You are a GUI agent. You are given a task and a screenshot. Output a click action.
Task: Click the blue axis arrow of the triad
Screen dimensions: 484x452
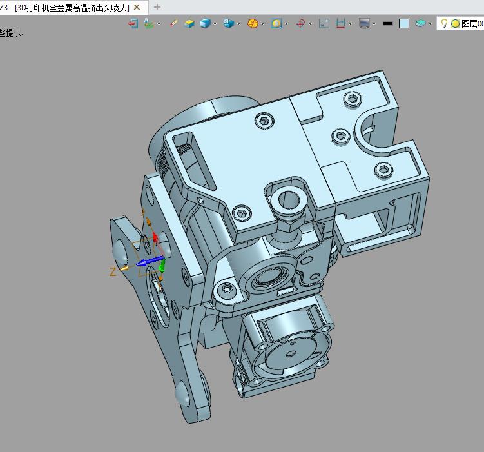[x=150, y=262]
